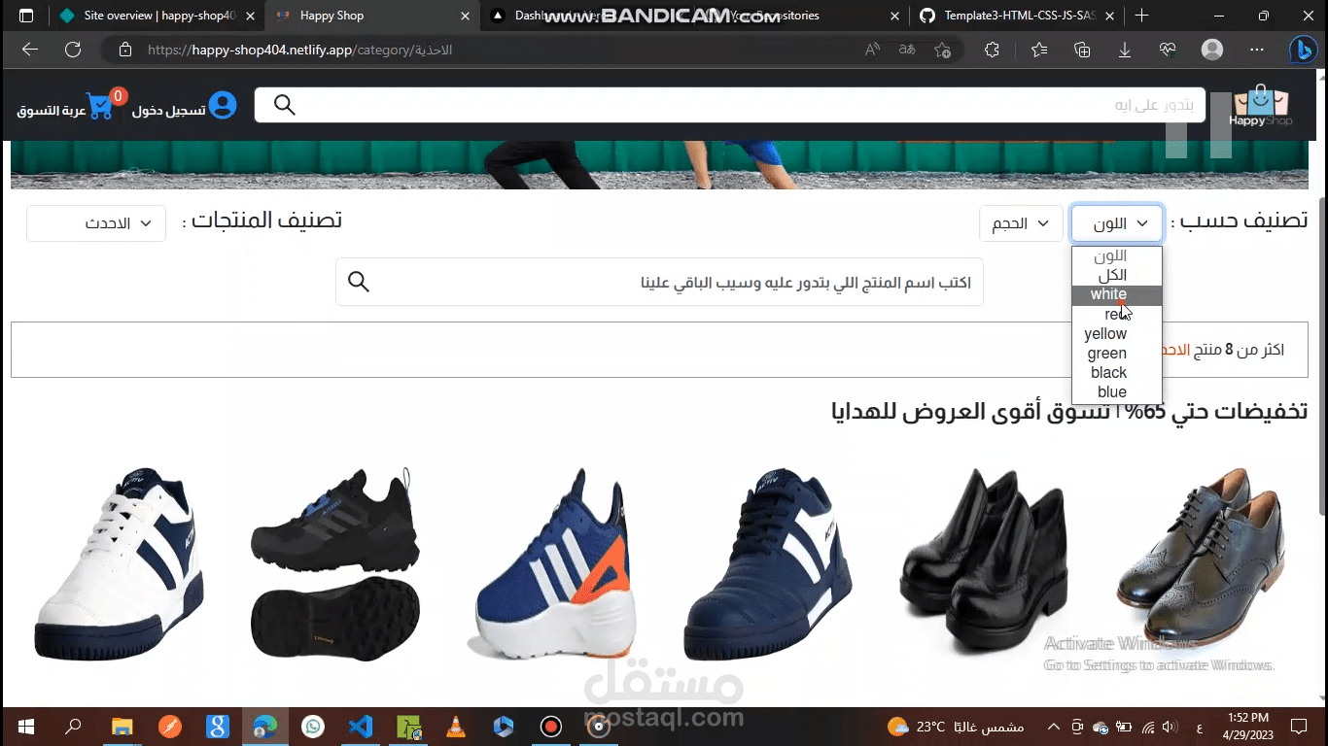
Task: Click the browser profile avatar
Action: tap(1212, 50)
